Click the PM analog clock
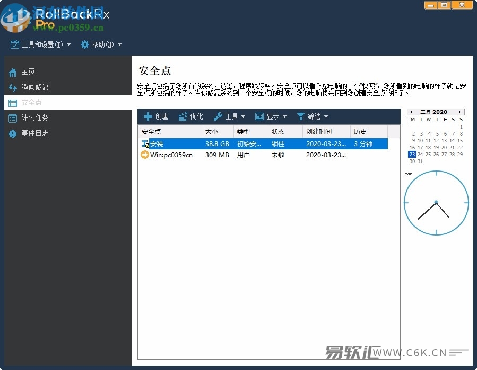 (436, 203)
